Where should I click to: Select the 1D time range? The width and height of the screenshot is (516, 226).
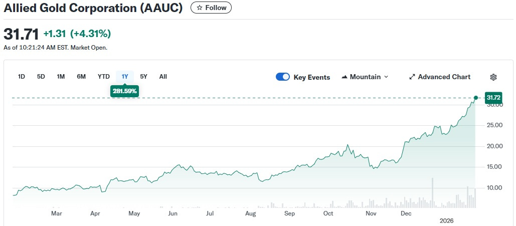[22, 77]
